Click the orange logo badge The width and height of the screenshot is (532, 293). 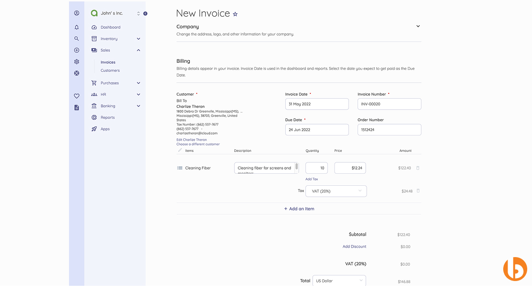(x=515, y=269)
